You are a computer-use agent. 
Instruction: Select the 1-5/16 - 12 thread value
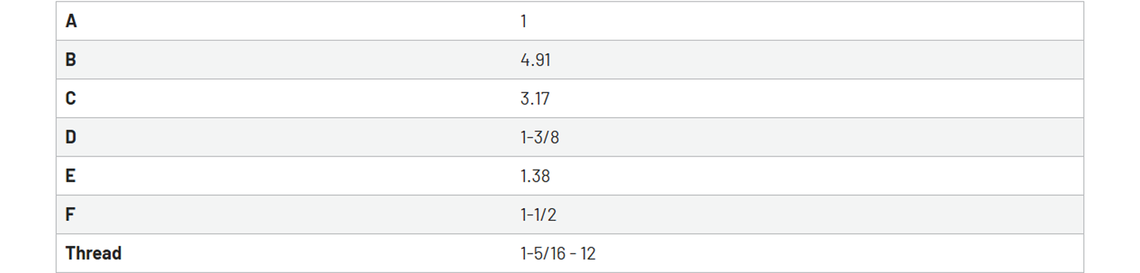click(x=558, y=253)
